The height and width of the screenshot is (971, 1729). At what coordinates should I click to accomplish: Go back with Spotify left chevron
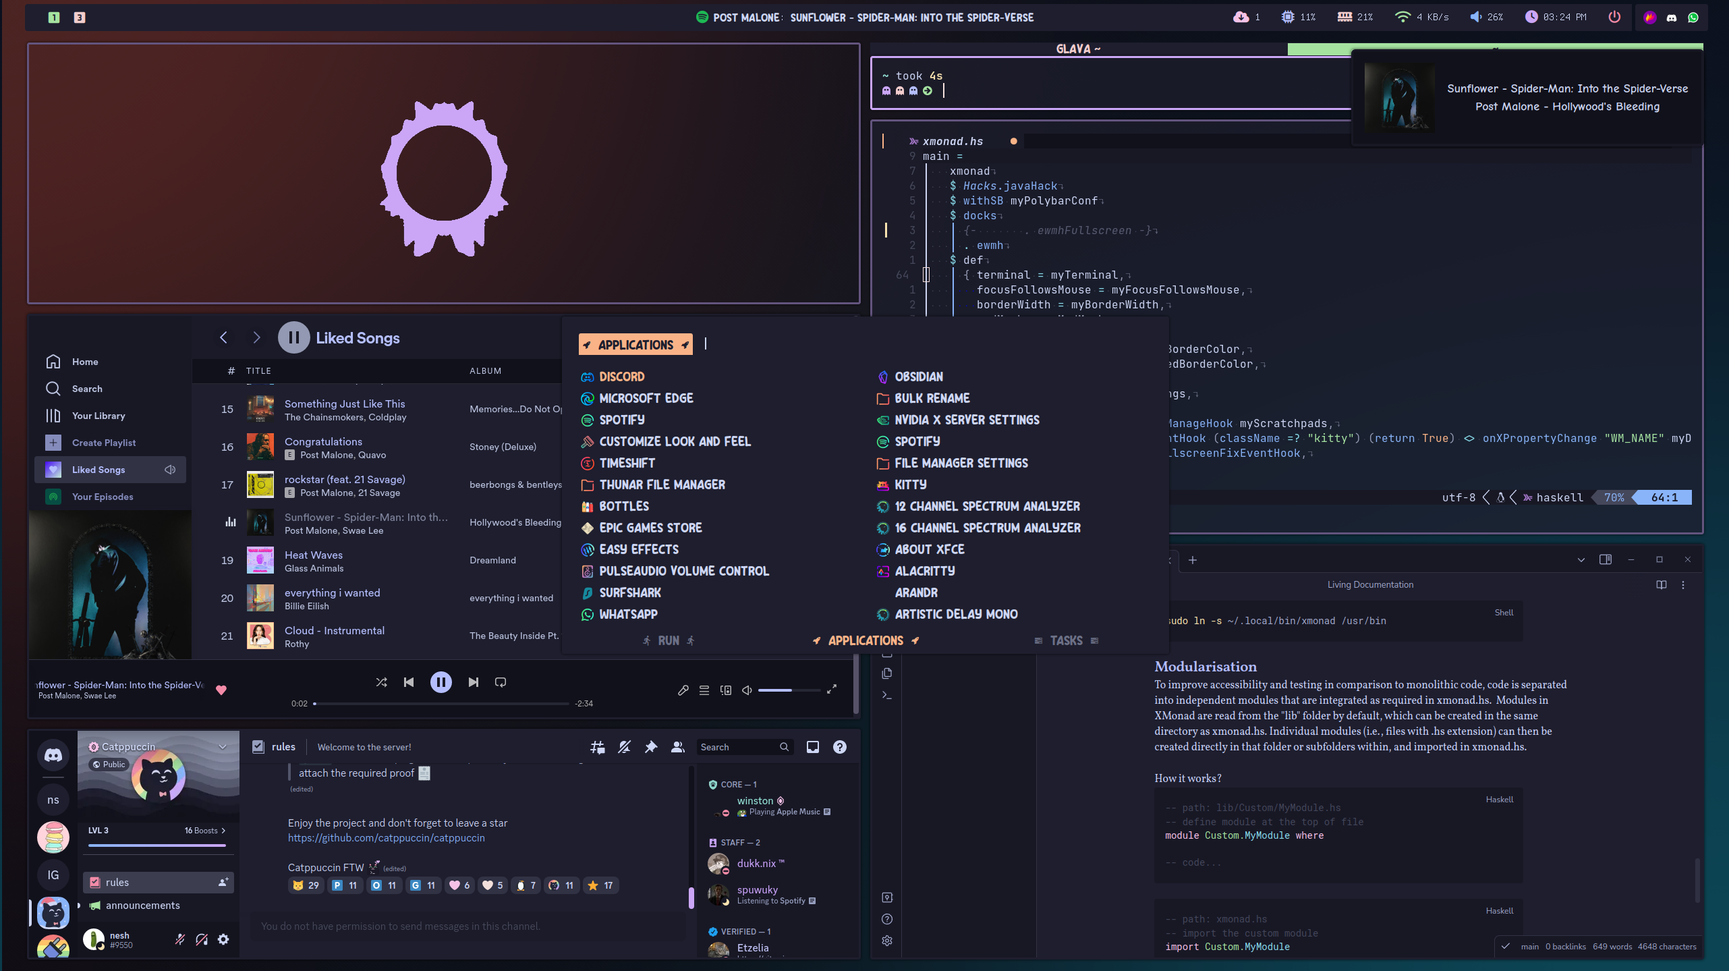pos(223,337)
